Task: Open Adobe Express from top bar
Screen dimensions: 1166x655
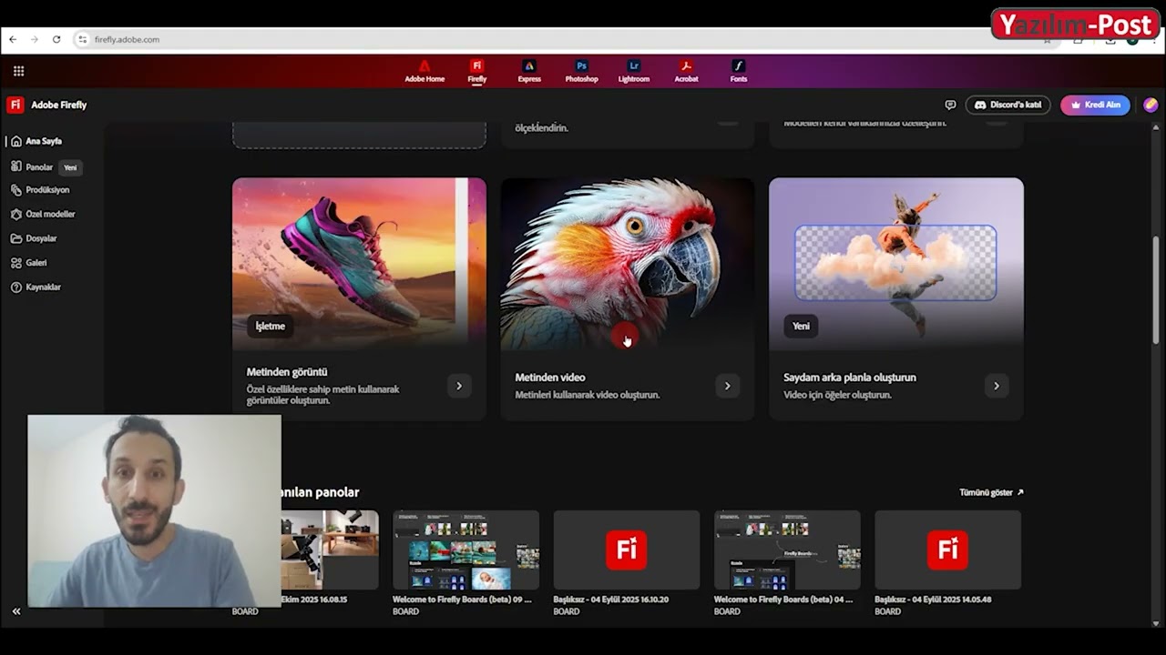Action: [x=529, y=72]
